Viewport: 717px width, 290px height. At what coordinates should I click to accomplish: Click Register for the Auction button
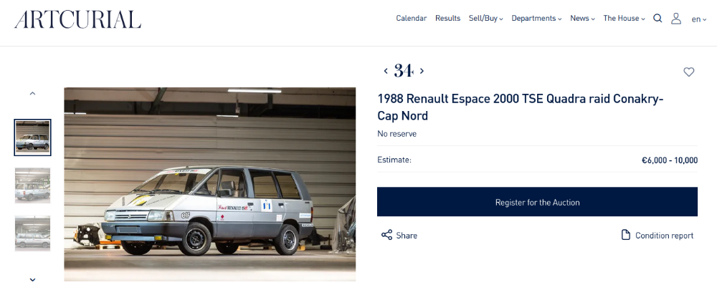pos(537,202)
